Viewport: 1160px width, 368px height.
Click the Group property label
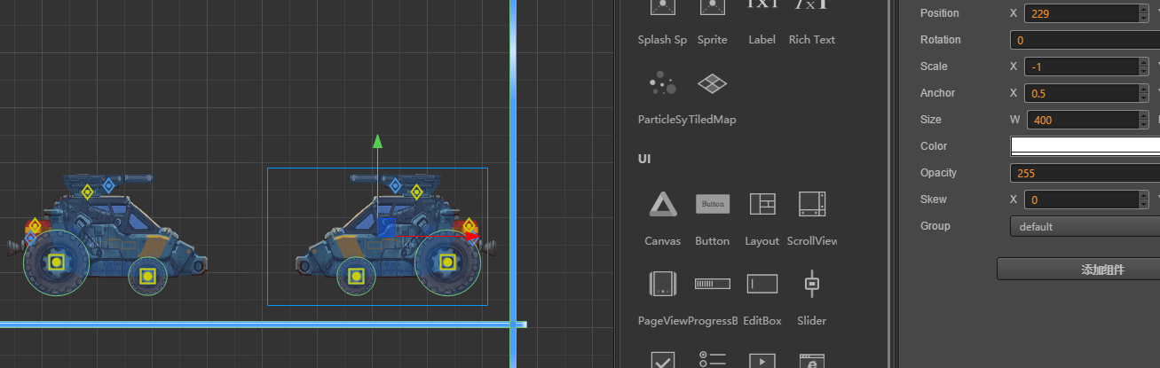(x=935, y=226)
